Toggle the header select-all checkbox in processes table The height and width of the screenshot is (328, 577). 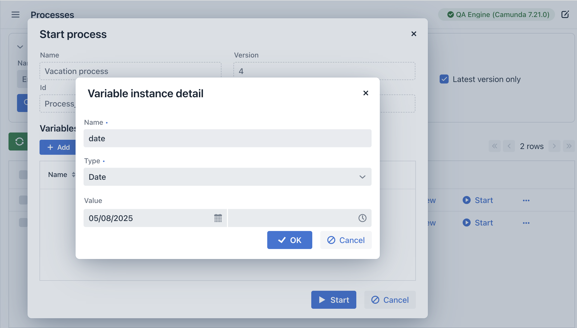click(23, 175)
